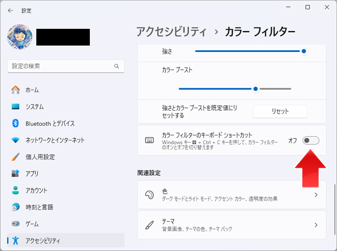Click the 設定 window title text
This screenshot has height=251, width=337.
pyautogui.click(x=27, y=11)
